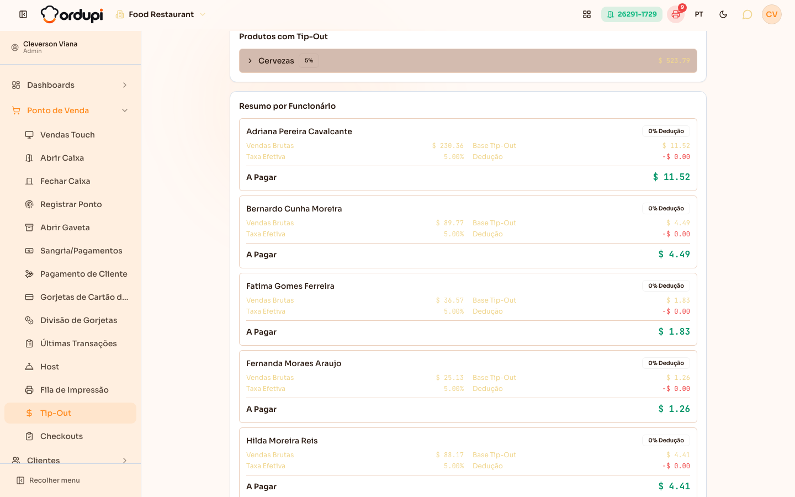
Task: Change language via PT selector
Action: tap(699, 14)
